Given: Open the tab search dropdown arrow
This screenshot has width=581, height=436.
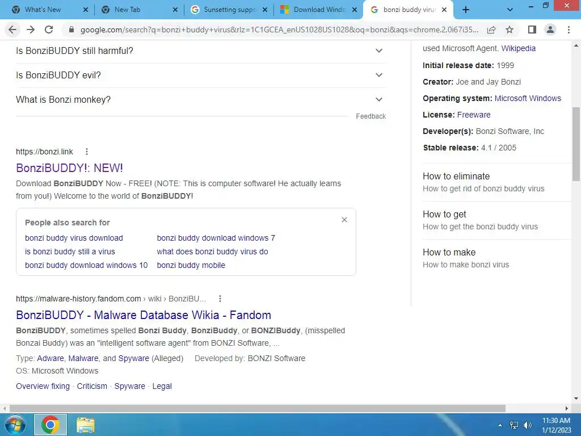Looking at the screenshot, I should (510, 10).
